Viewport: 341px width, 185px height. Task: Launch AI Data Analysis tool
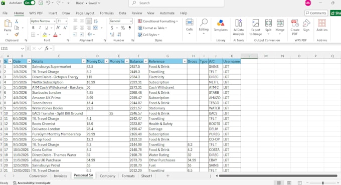coord(238,27)
